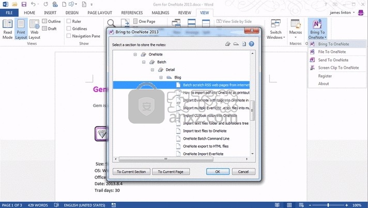368x208 pixels.
Task: Click OK in the dialog
Action: (x=218, y=172)
